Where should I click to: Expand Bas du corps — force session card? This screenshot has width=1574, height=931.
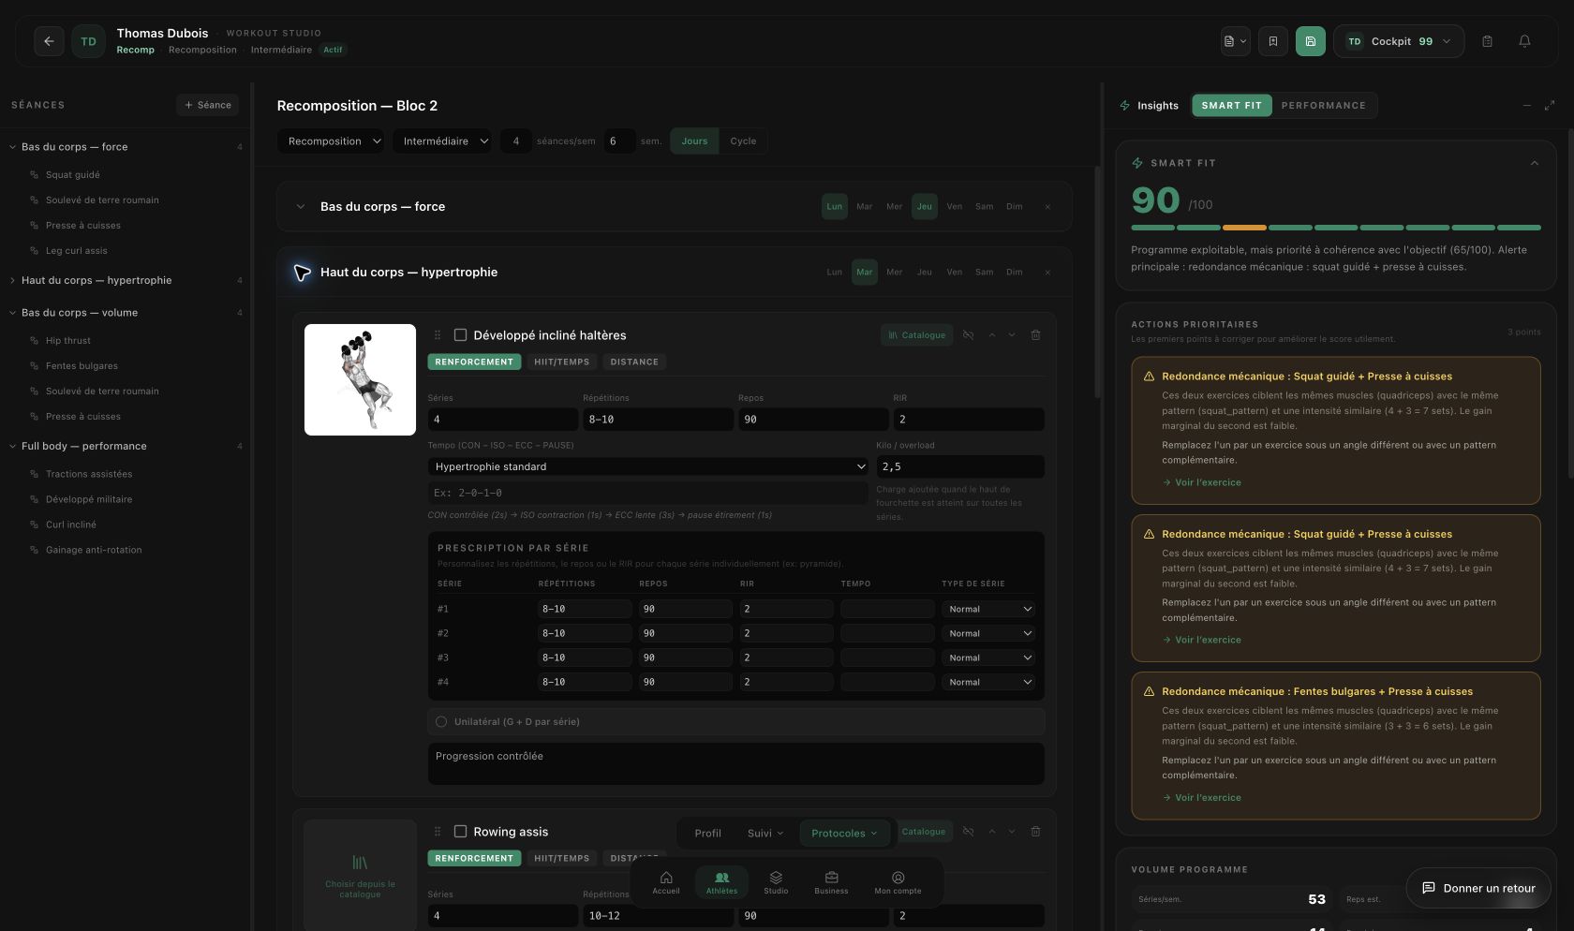tap(300, 207)
